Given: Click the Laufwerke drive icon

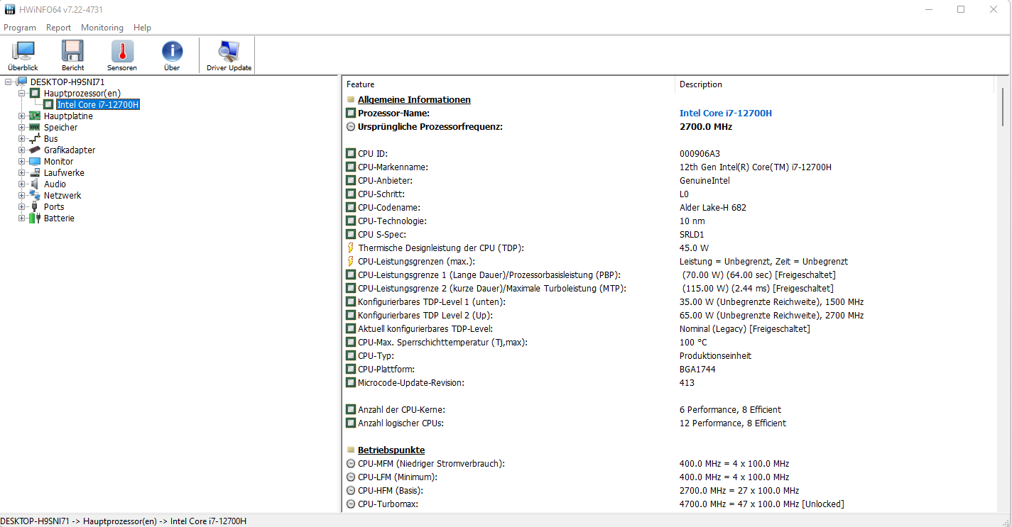Looking at the screenshot, I should (35, 173).
